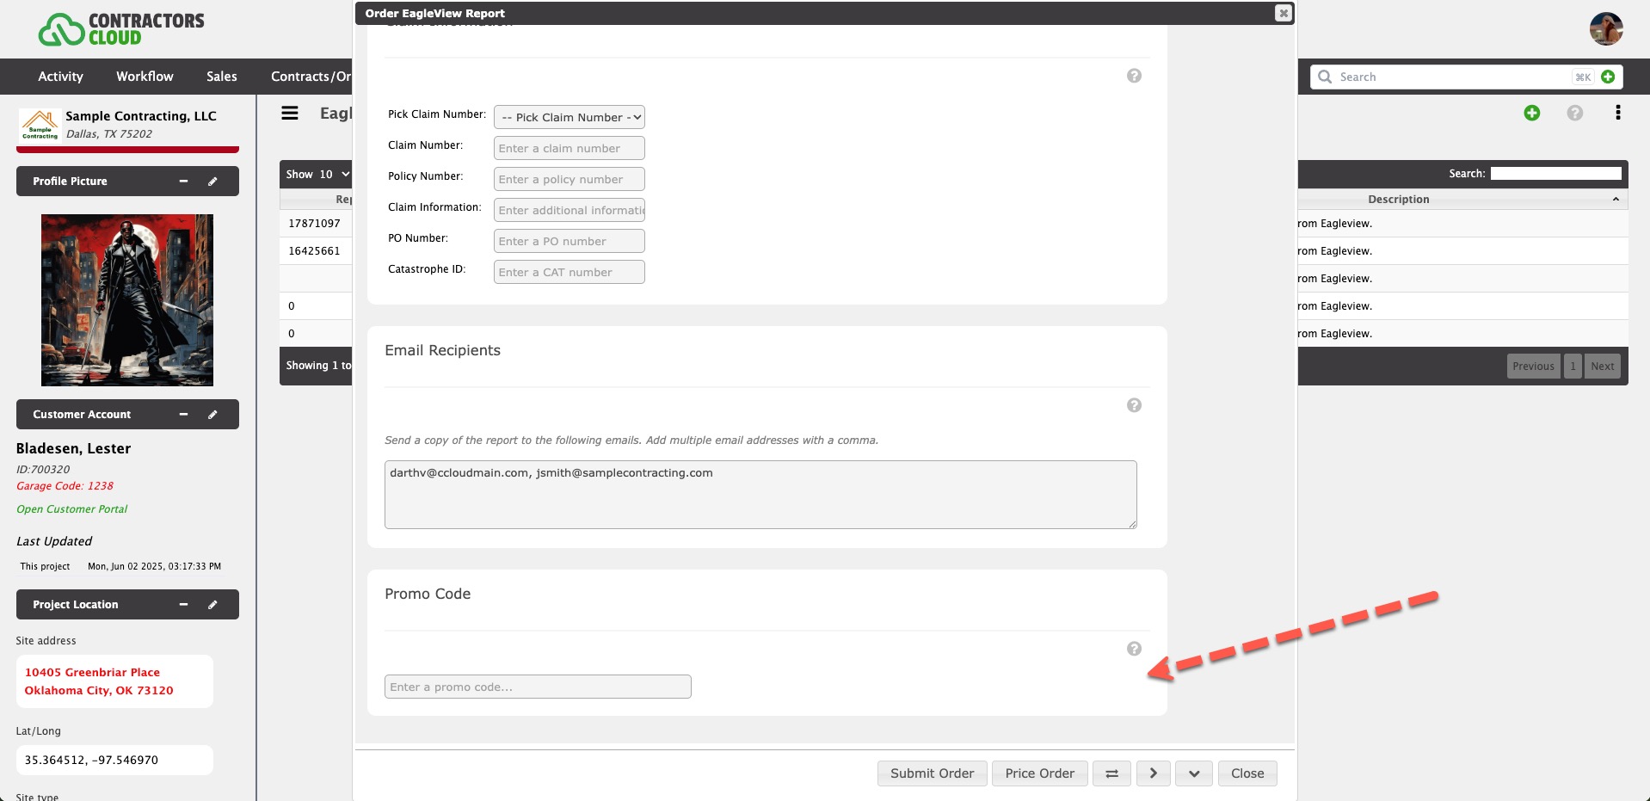Open help icon in Email Recipients section
The height and width of the screenshot is (801, 1650).
coord(1134,405)
